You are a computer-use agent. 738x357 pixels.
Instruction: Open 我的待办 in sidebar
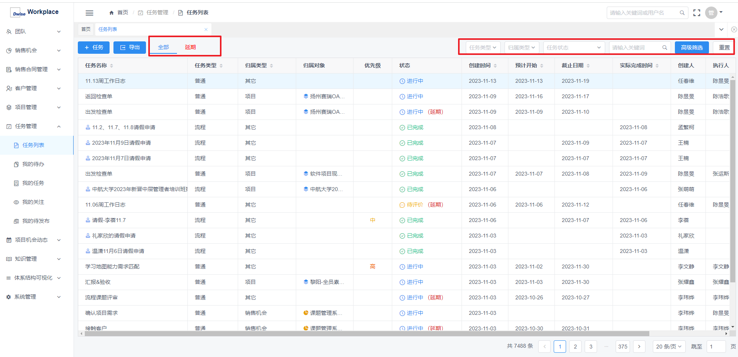33,164
